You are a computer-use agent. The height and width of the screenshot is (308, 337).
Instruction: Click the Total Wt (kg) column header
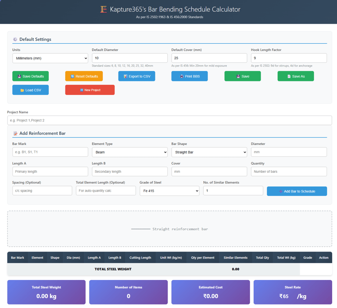click(286, 258)
